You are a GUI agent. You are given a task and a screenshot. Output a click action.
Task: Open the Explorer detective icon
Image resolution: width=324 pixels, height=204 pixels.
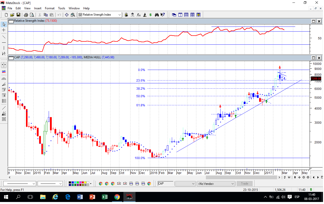(x=132, y=15)
